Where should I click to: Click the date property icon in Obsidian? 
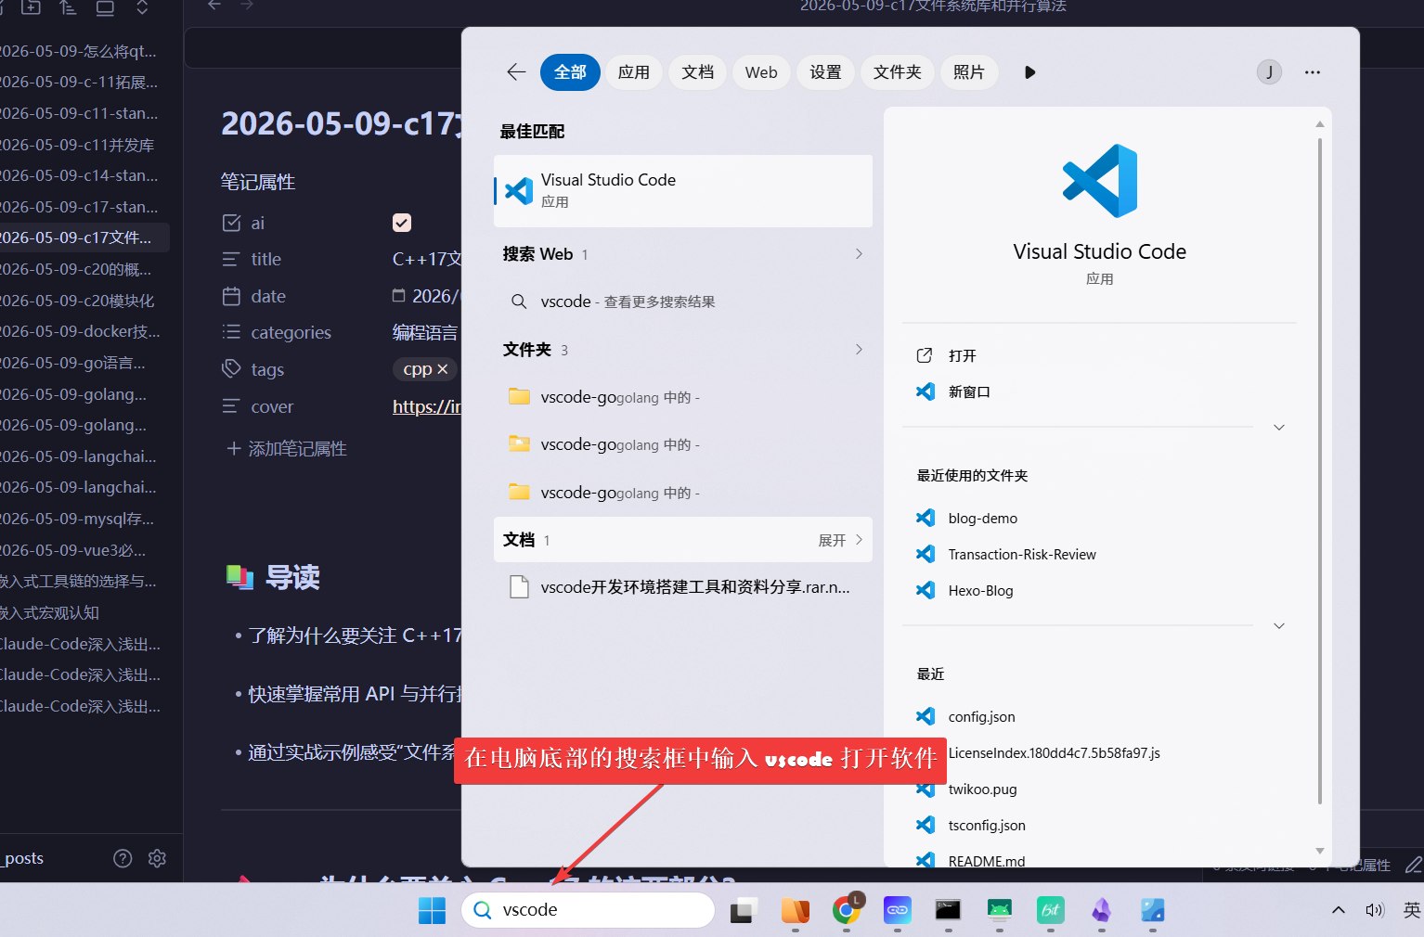point(231,296)
